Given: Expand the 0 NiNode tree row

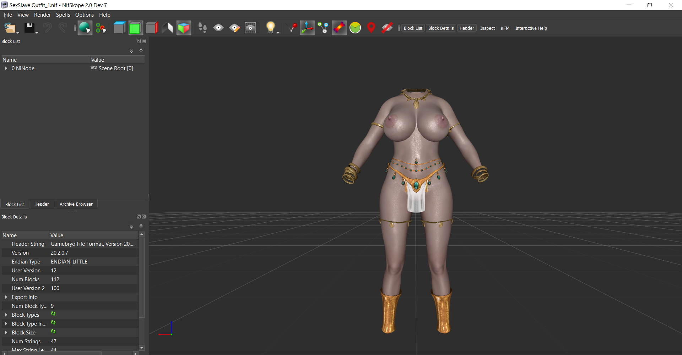Looking at the screenshot, I should 6,68.
